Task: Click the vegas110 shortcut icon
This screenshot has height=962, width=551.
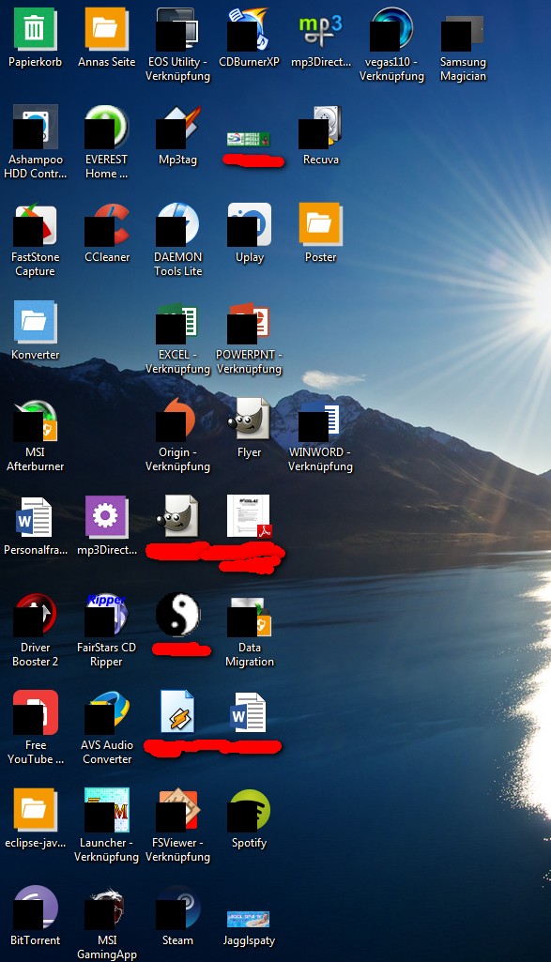Action: (x=391, y=29)
